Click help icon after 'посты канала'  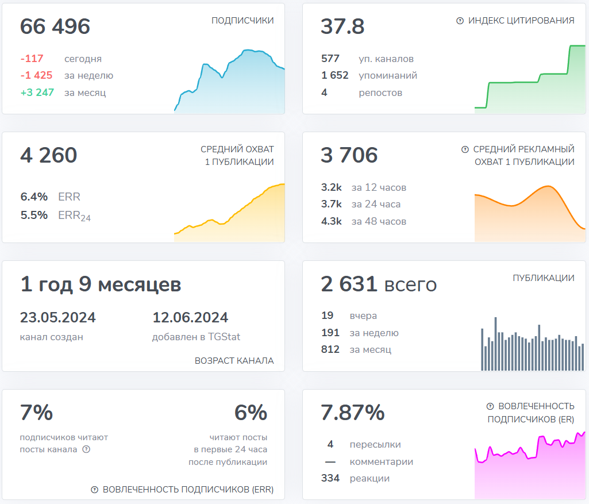86,449
